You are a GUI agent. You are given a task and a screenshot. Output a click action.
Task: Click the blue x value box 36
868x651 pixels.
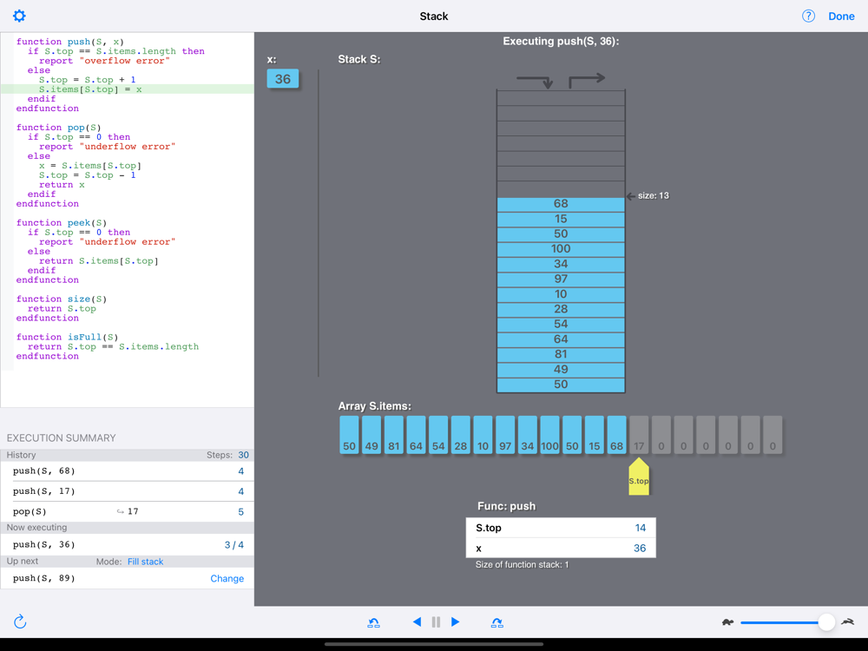coord(283,79)
